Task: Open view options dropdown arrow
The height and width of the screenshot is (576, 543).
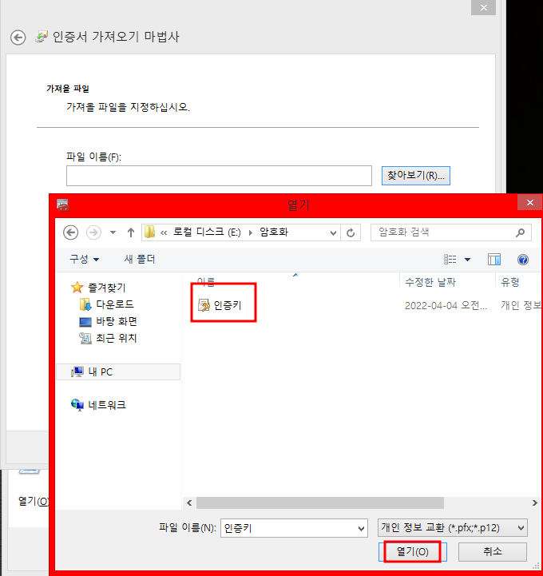Action: [467, 260]
